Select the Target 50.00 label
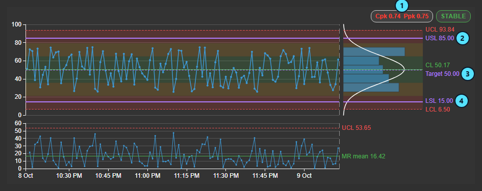482x191 pixels. 442,74
